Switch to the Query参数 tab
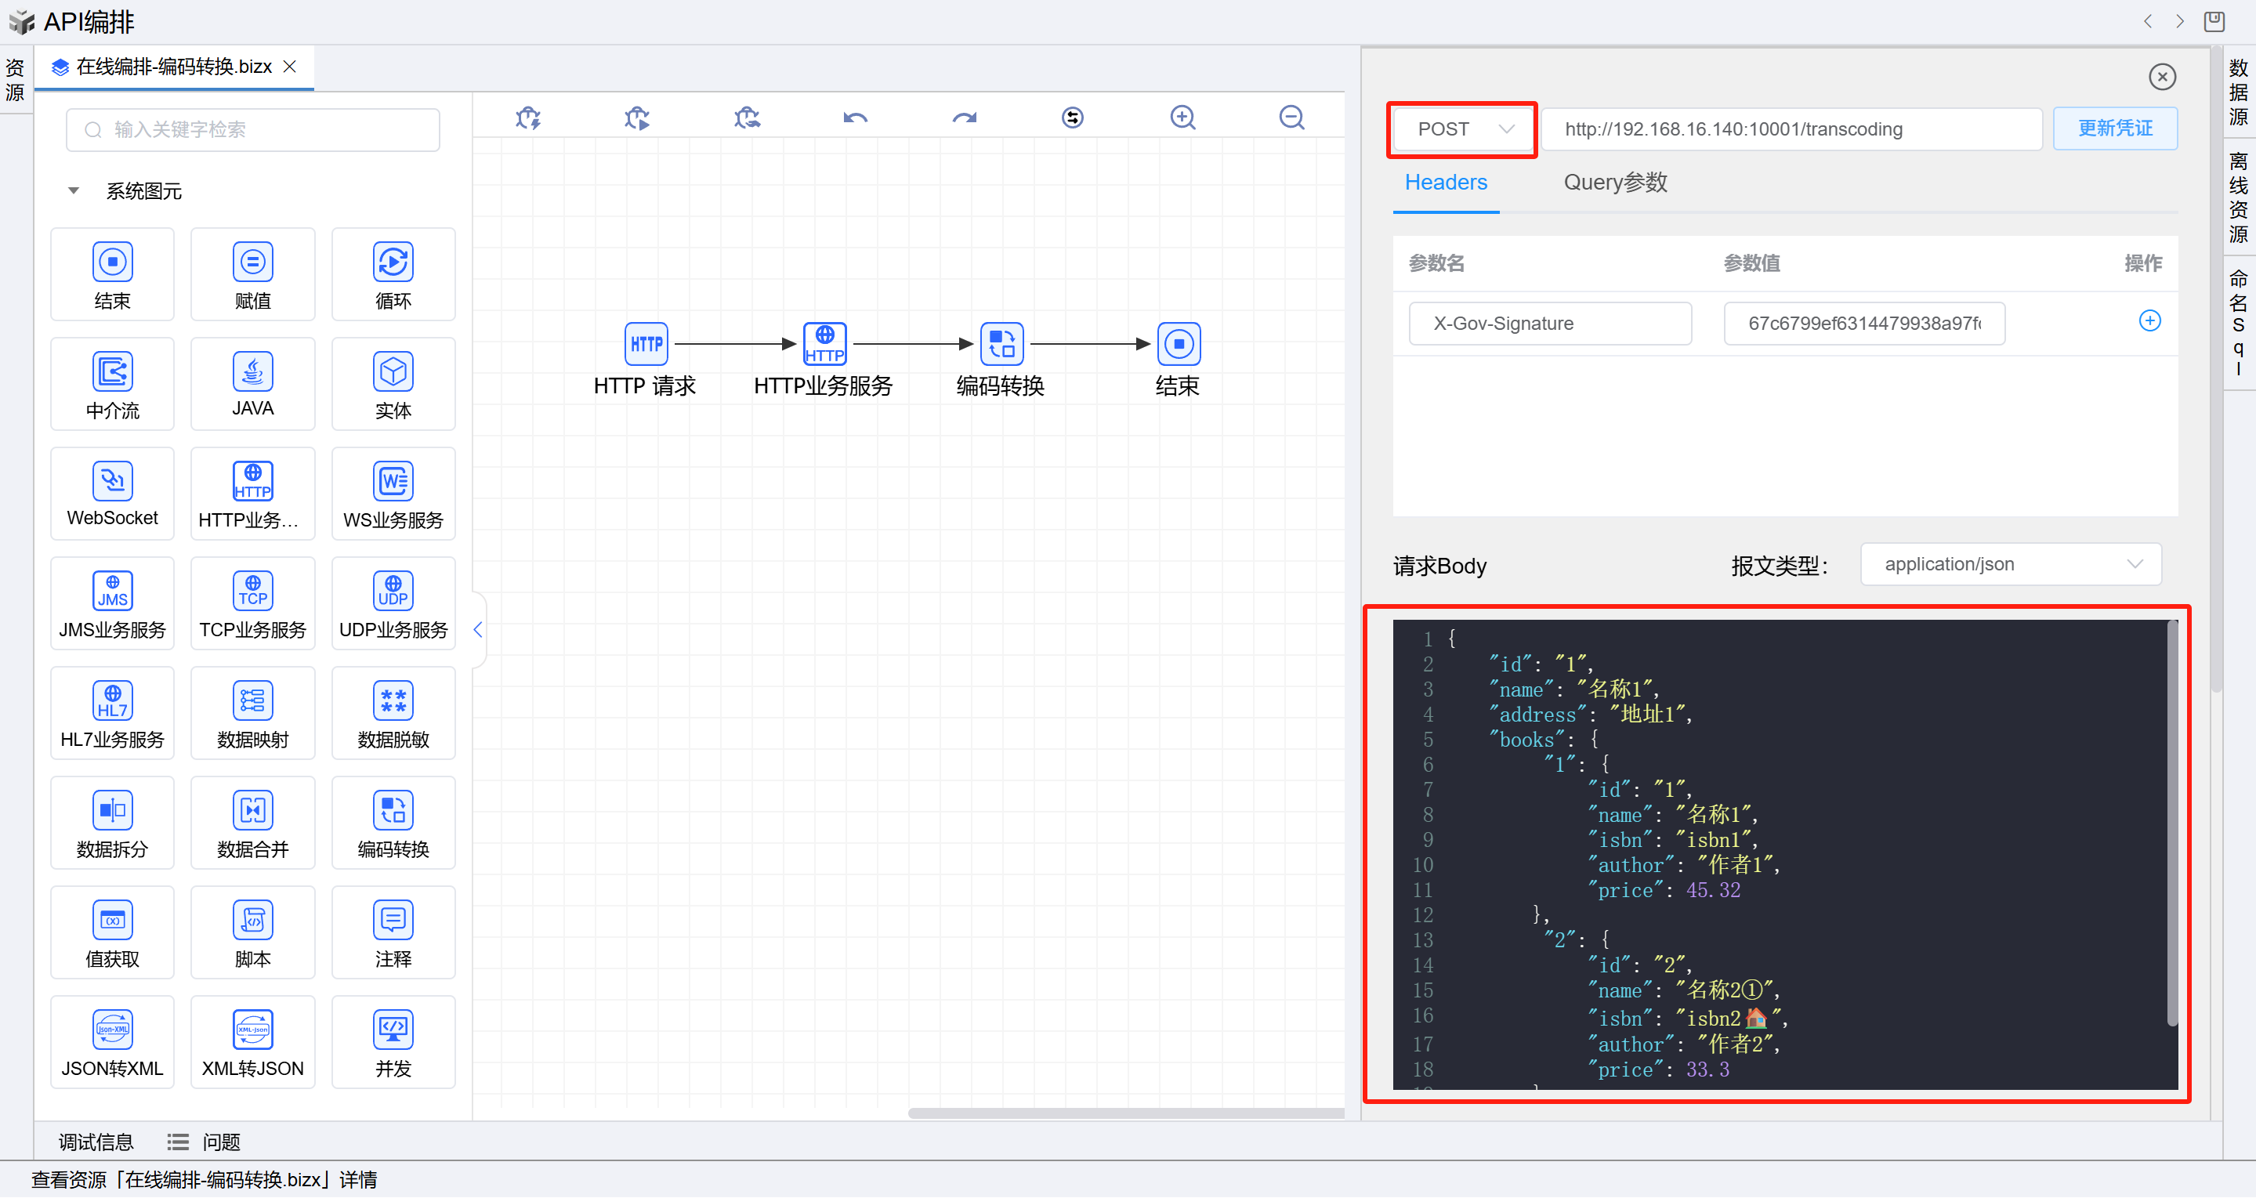This screenshot has height=1198, width=2256. [1614, 182]
